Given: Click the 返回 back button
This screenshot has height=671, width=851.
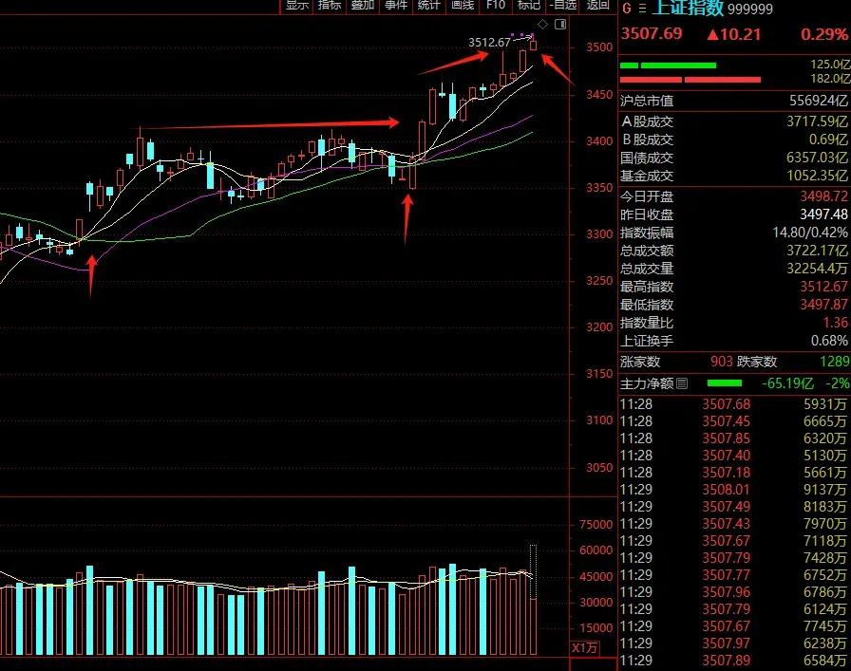Looking at the screenshot, I should 597,6.
